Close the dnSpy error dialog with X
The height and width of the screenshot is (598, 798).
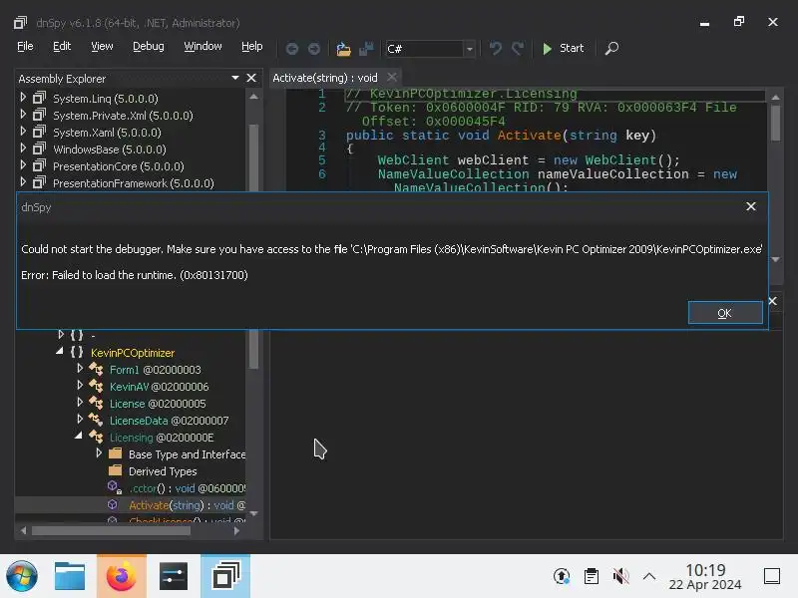751,206
